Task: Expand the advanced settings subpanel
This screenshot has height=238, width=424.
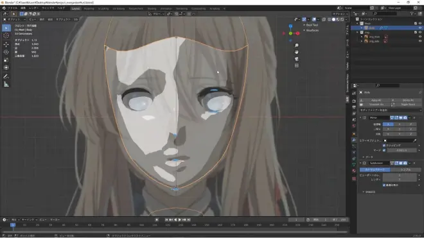Action: click(364, 192)
